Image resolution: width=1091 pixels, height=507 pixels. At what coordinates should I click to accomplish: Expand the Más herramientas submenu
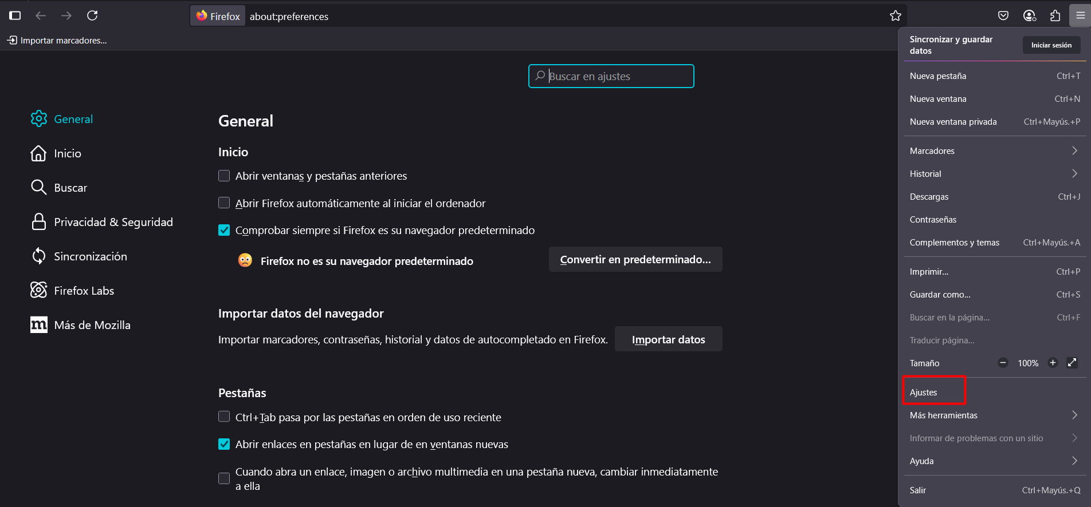pos(995,415)
